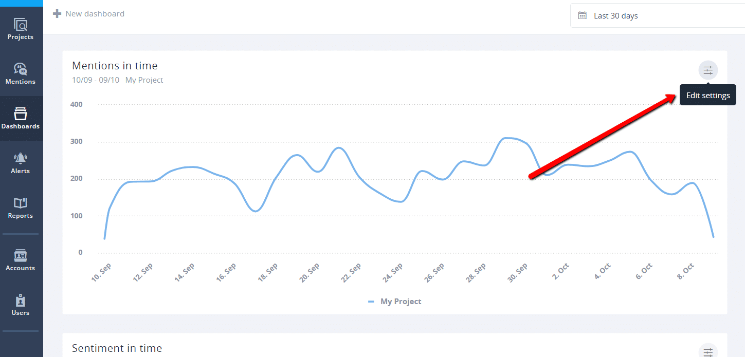Toggle the My Project legend series
745x357 pixels.
pyautogui.click(x=401, y=302)
